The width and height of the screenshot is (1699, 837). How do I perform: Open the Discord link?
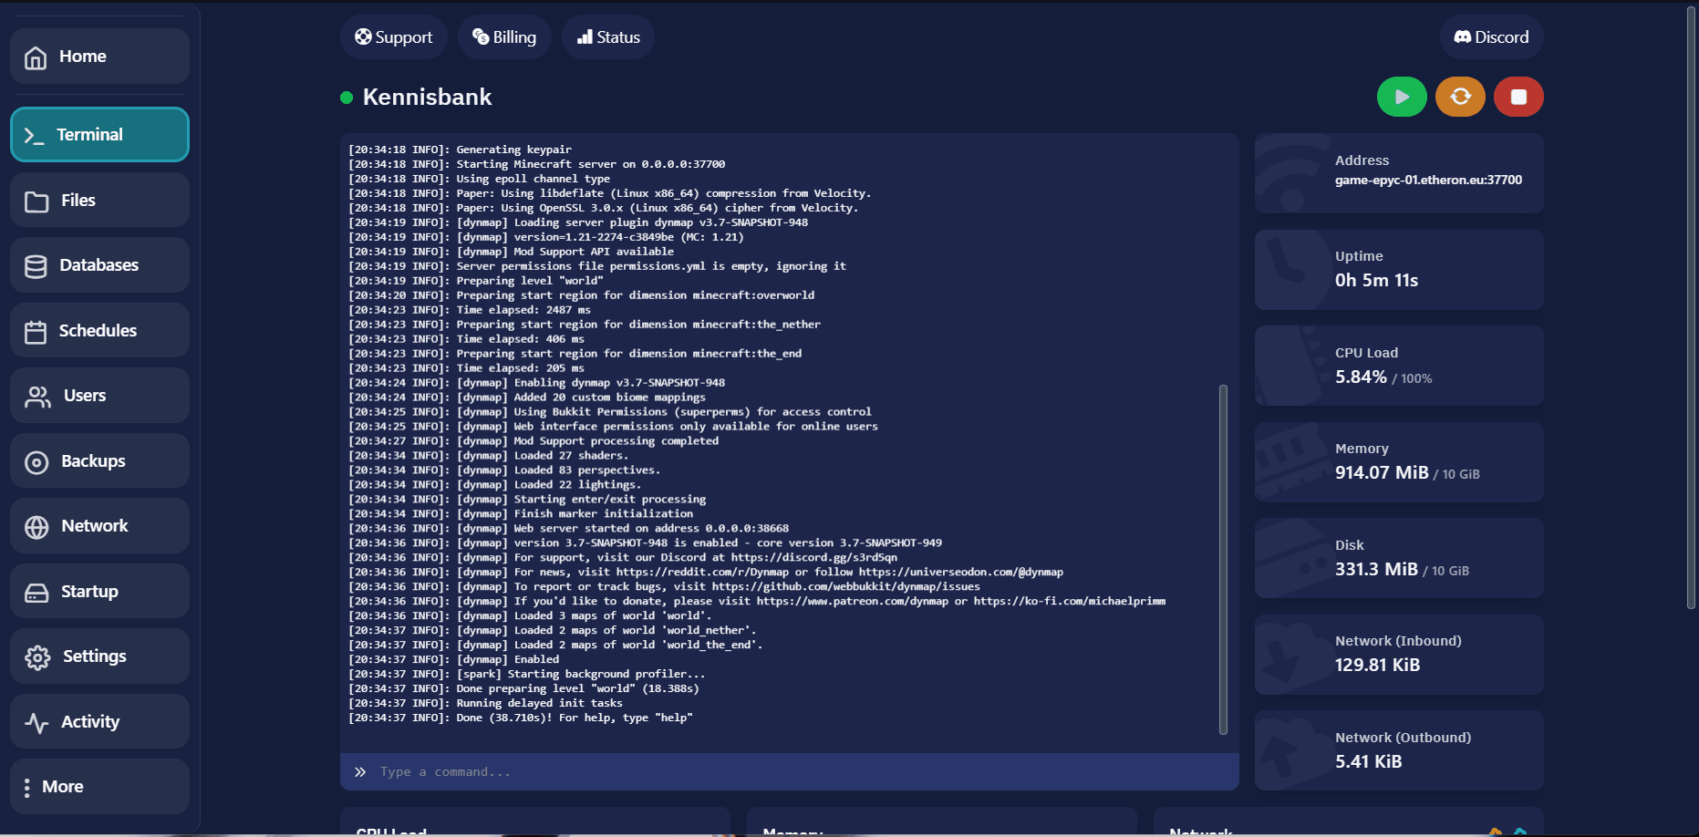pos(1491,37)
